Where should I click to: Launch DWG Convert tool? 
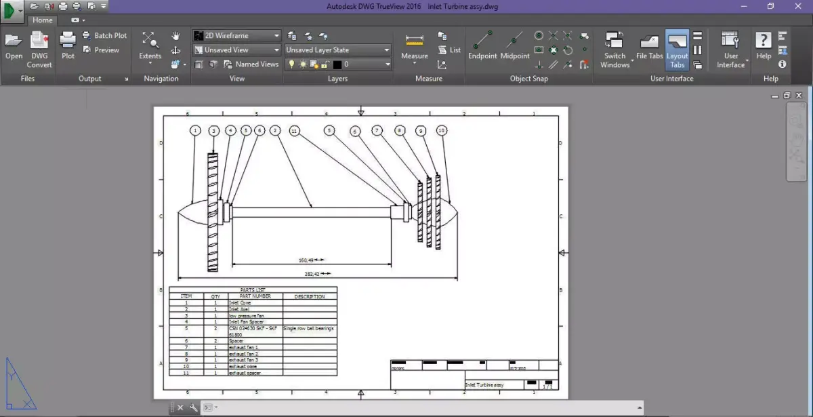pos(39,50)
